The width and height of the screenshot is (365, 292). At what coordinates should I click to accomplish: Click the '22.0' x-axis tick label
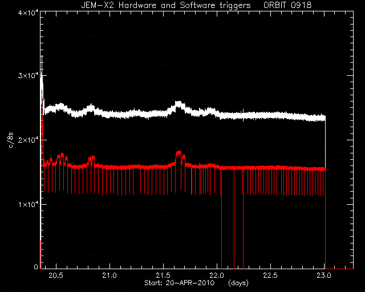(217, 275)
